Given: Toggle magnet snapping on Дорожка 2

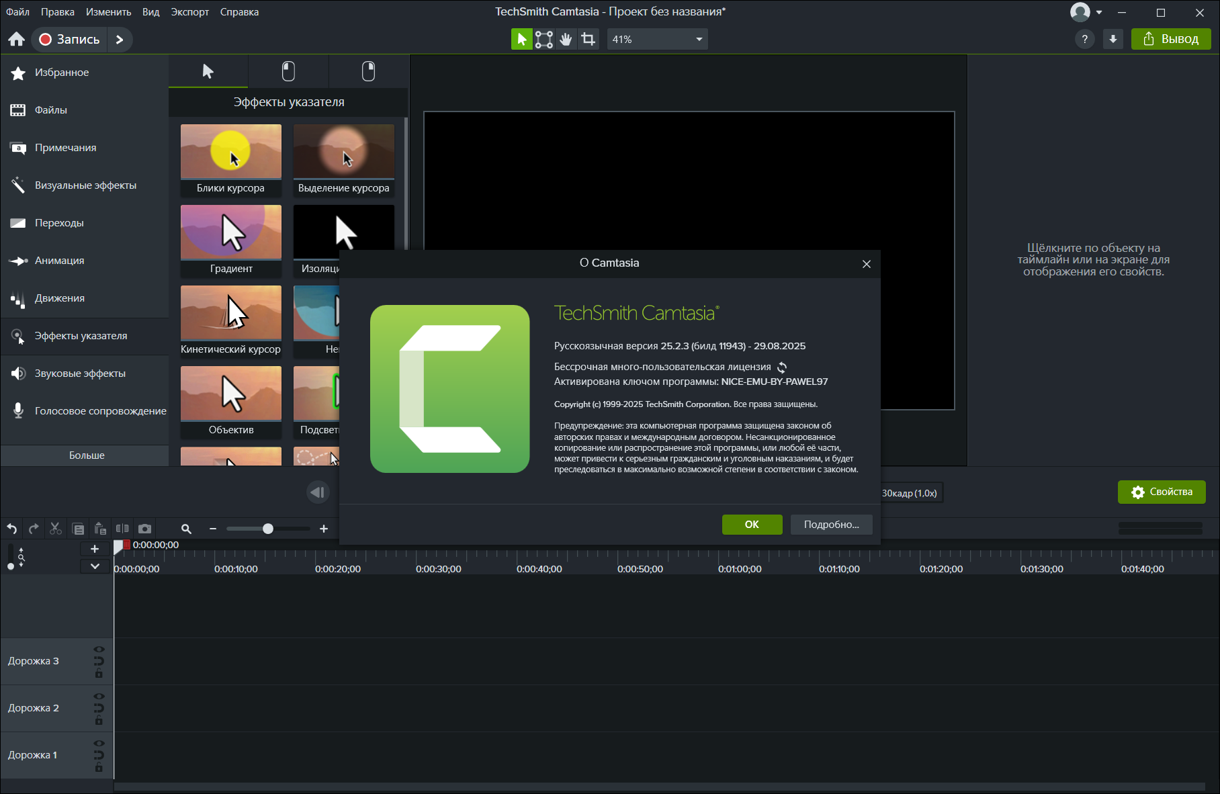Looking at the screenshot, I should pos(99,708).
